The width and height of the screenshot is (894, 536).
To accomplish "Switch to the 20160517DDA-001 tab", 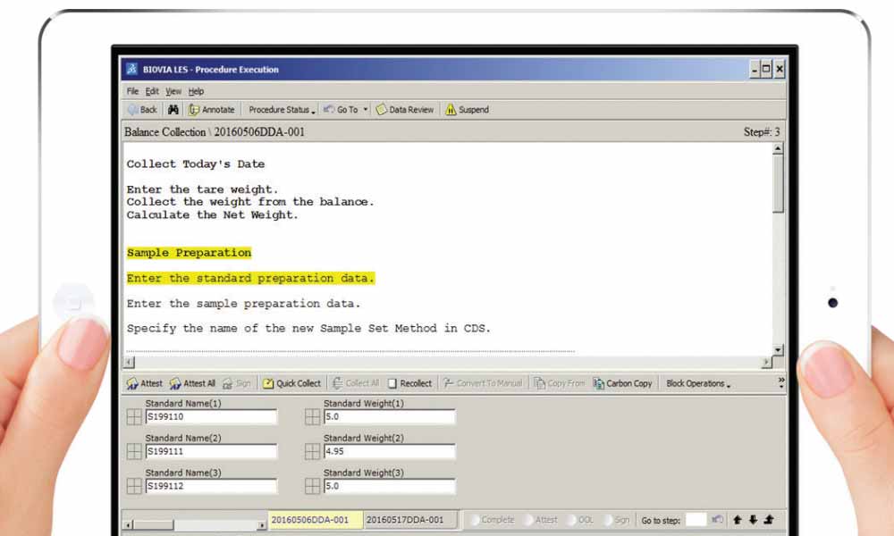I will [x=410, y=520].
